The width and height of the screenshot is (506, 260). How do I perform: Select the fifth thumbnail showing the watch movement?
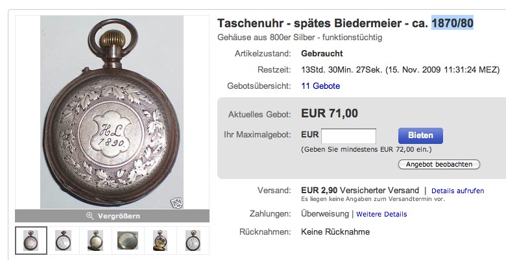click(x=160, y=241)
